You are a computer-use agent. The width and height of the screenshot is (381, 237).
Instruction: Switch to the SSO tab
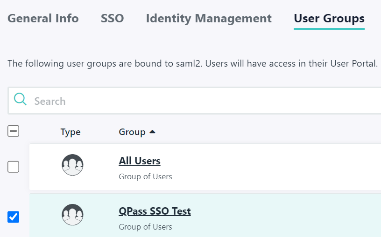112,19
